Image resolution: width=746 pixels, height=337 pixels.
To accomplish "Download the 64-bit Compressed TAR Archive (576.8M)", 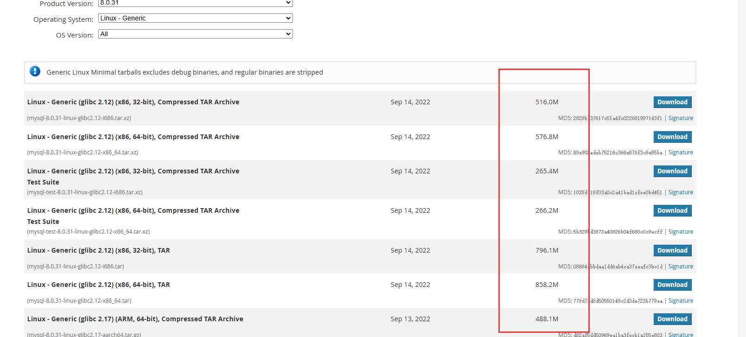I will click(672, 137).
